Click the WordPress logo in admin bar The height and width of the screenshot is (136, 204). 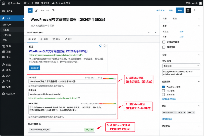coord(3,3)
